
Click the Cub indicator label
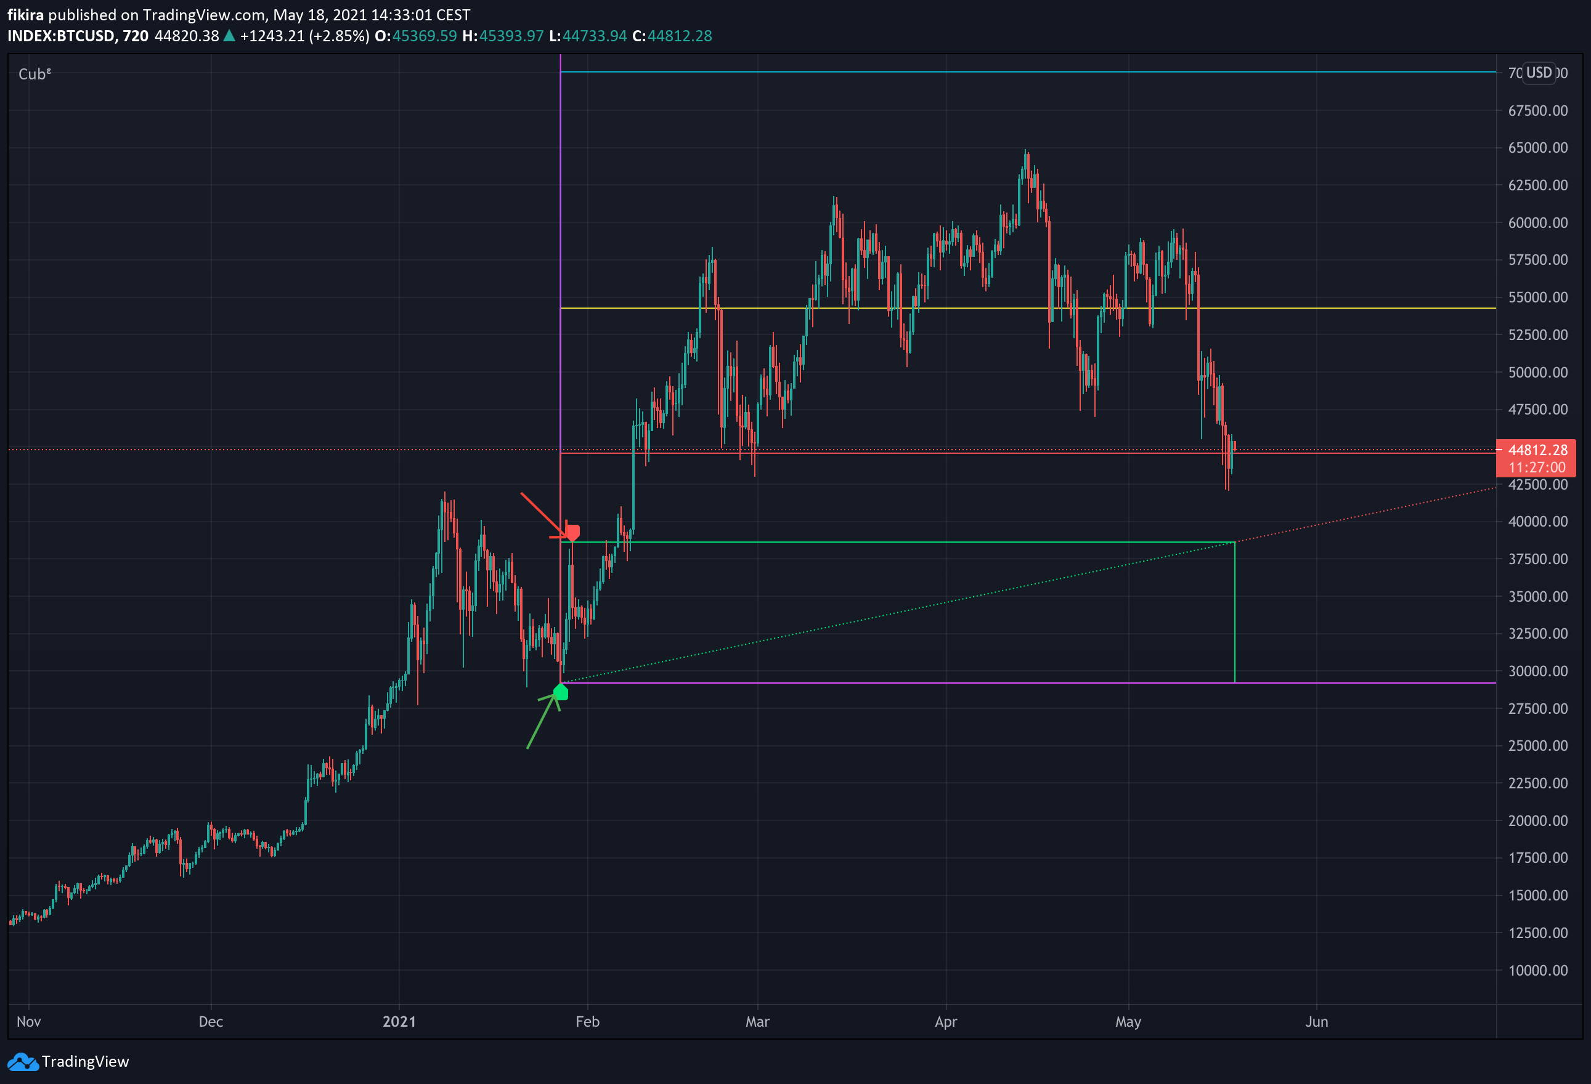35,74
